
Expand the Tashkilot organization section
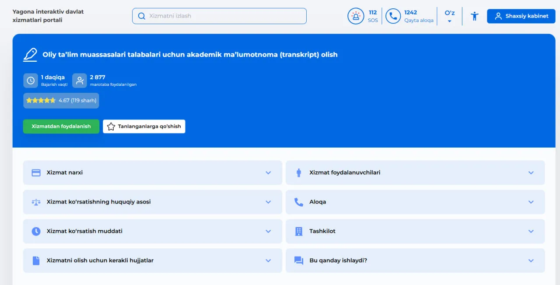[415, 231]
